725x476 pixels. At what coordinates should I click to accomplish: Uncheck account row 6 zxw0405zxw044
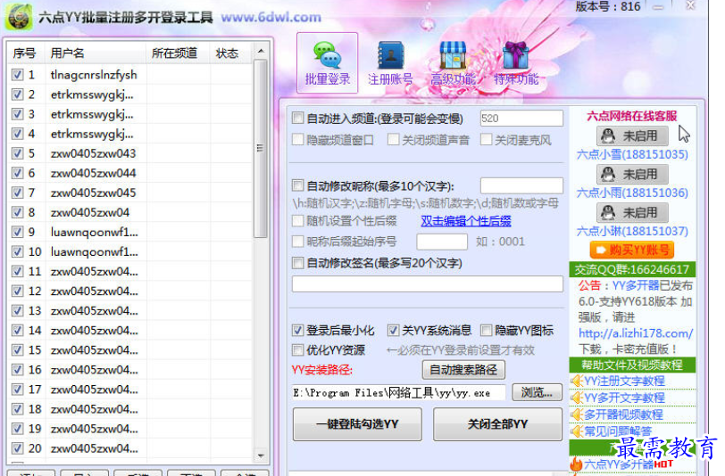(18, 173)
